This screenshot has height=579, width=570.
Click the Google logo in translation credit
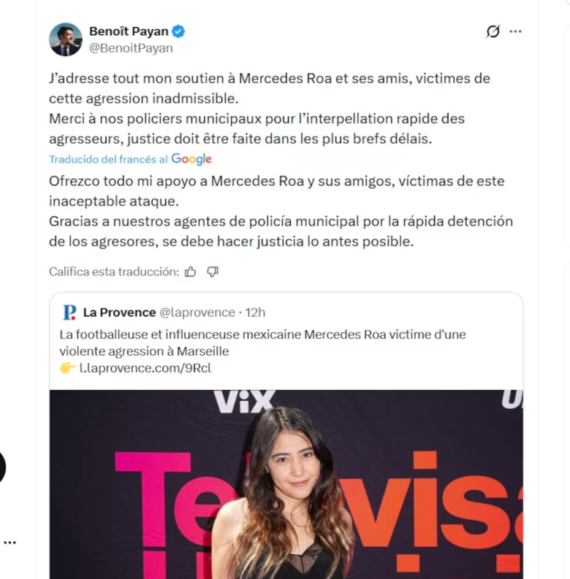coord(191,159)
